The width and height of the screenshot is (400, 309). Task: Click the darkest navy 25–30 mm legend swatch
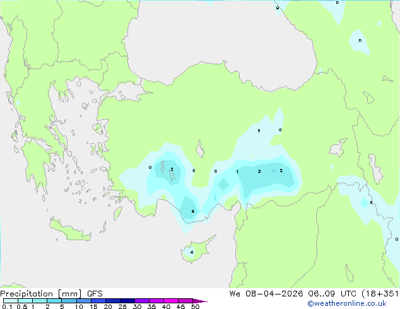pyautogui.click(x=127, y=301)
